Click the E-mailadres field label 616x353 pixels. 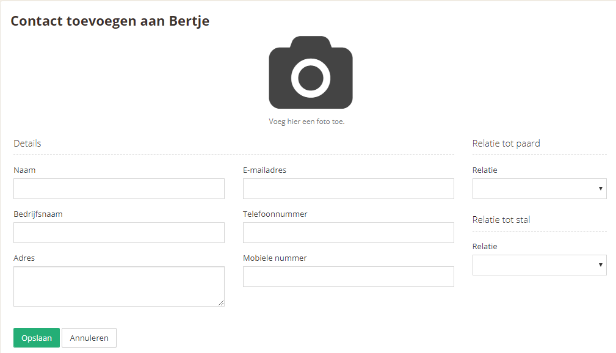pos(264,170)
